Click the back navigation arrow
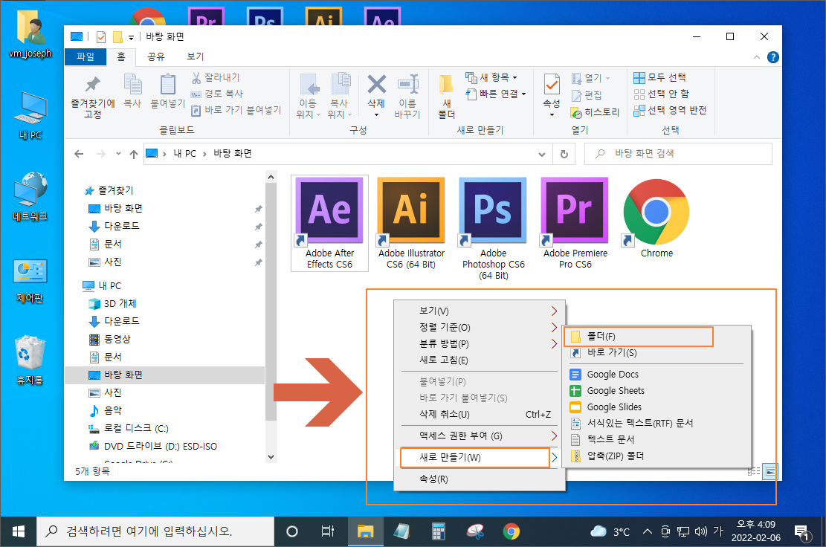Viewport: 826px width, 547px height. pyautogui.click(x=79, y=154)
